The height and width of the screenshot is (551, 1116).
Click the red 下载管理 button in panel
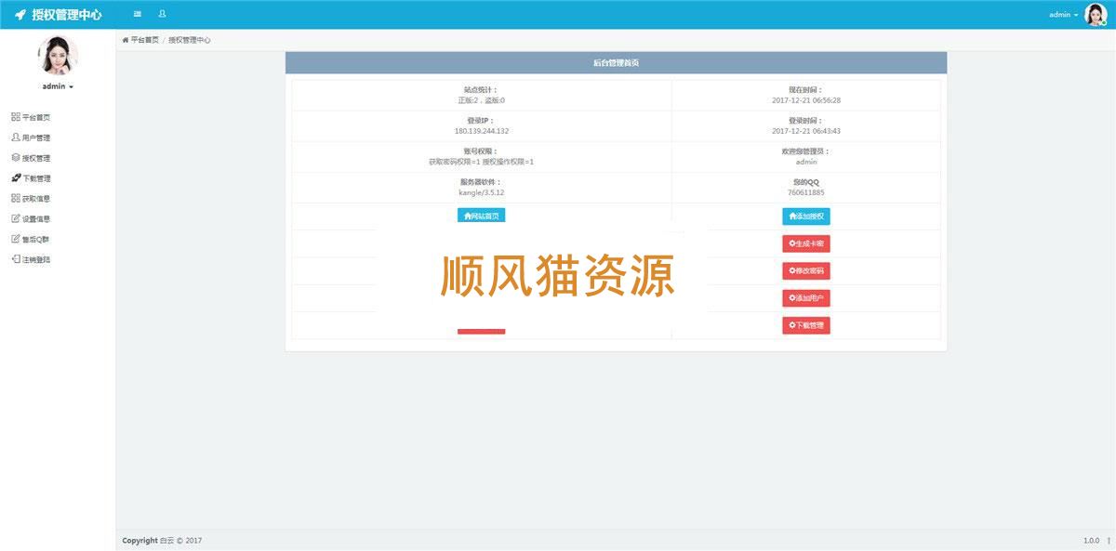pos(805,325)
